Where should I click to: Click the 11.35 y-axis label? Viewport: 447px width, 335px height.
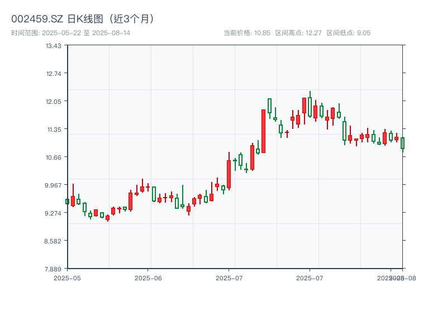[54, 130]
